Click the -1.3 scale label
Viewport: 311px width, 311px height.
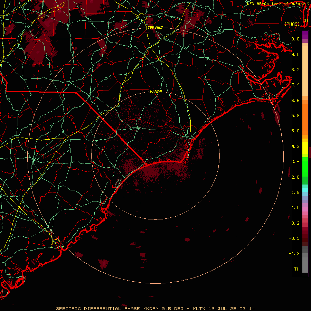[x=294, y=254]
